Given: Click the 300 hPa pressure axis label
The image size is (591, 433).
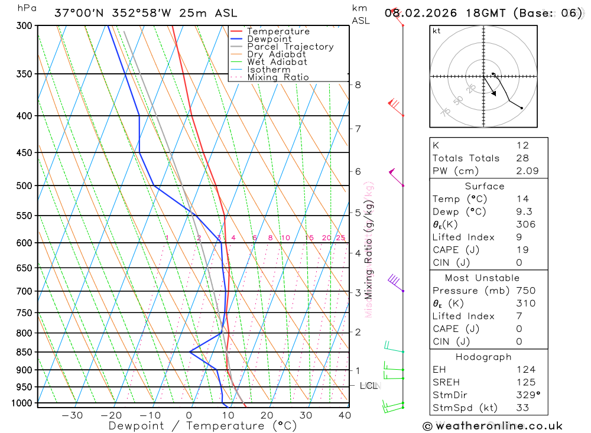Looking at the screenshot, I should [24, 25].
